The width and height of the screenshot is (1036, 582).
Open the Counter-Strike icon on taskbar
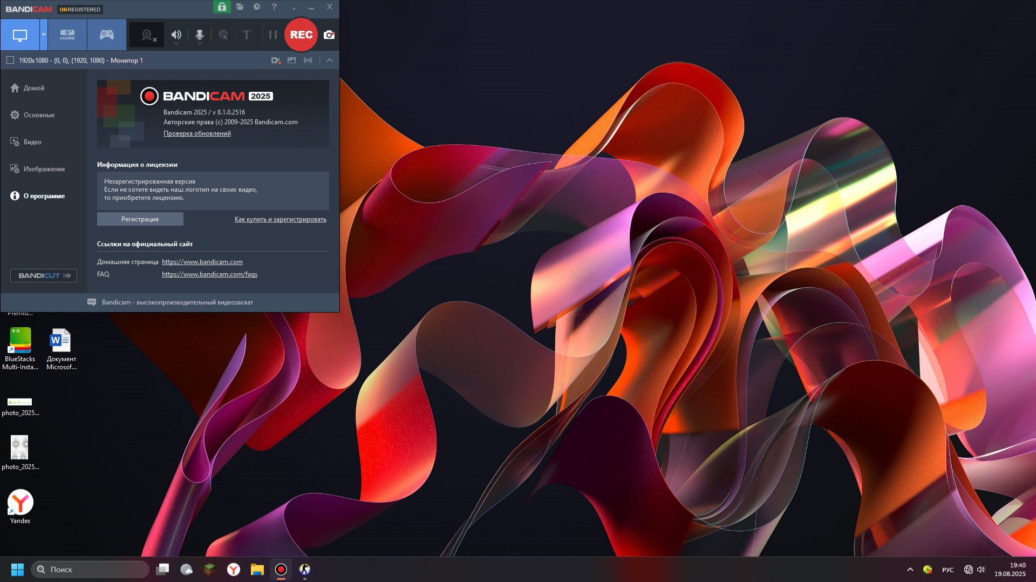click(x=305, y=570)
